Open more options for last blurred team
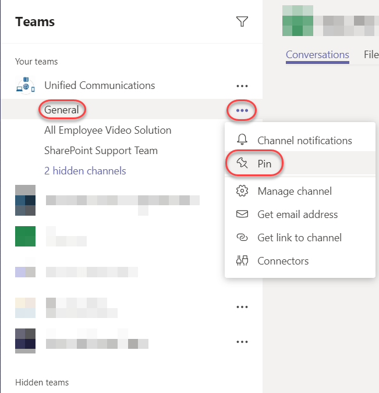The height and width of the screenshot is (393, 379). (x=242, y=342)
